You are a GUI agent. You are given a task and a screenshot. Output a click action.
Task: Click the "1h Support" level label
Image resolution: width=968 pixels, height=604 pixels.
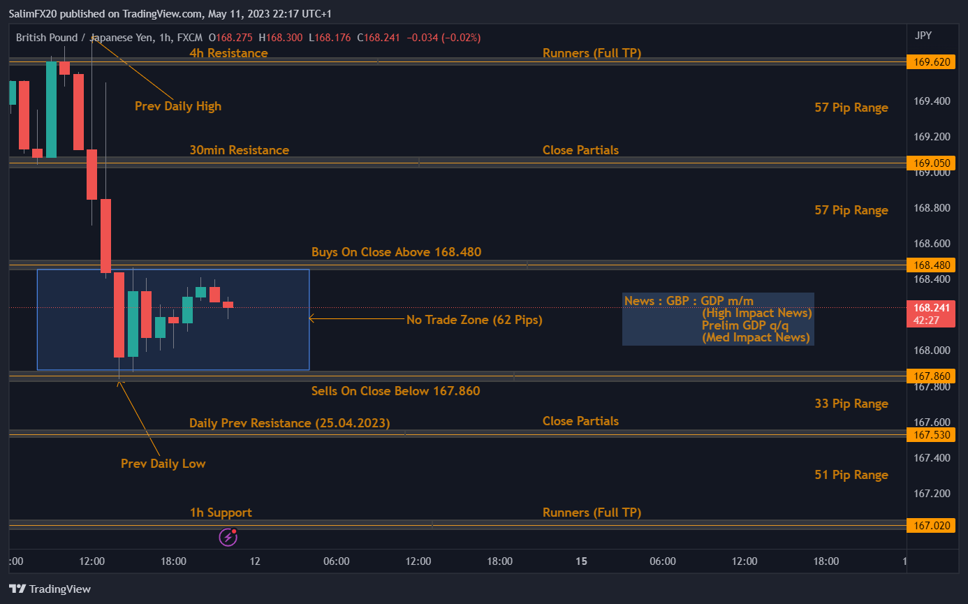(221, 513)
